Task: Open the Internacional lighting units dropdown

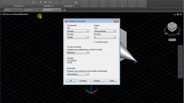Action: [78, 74]
